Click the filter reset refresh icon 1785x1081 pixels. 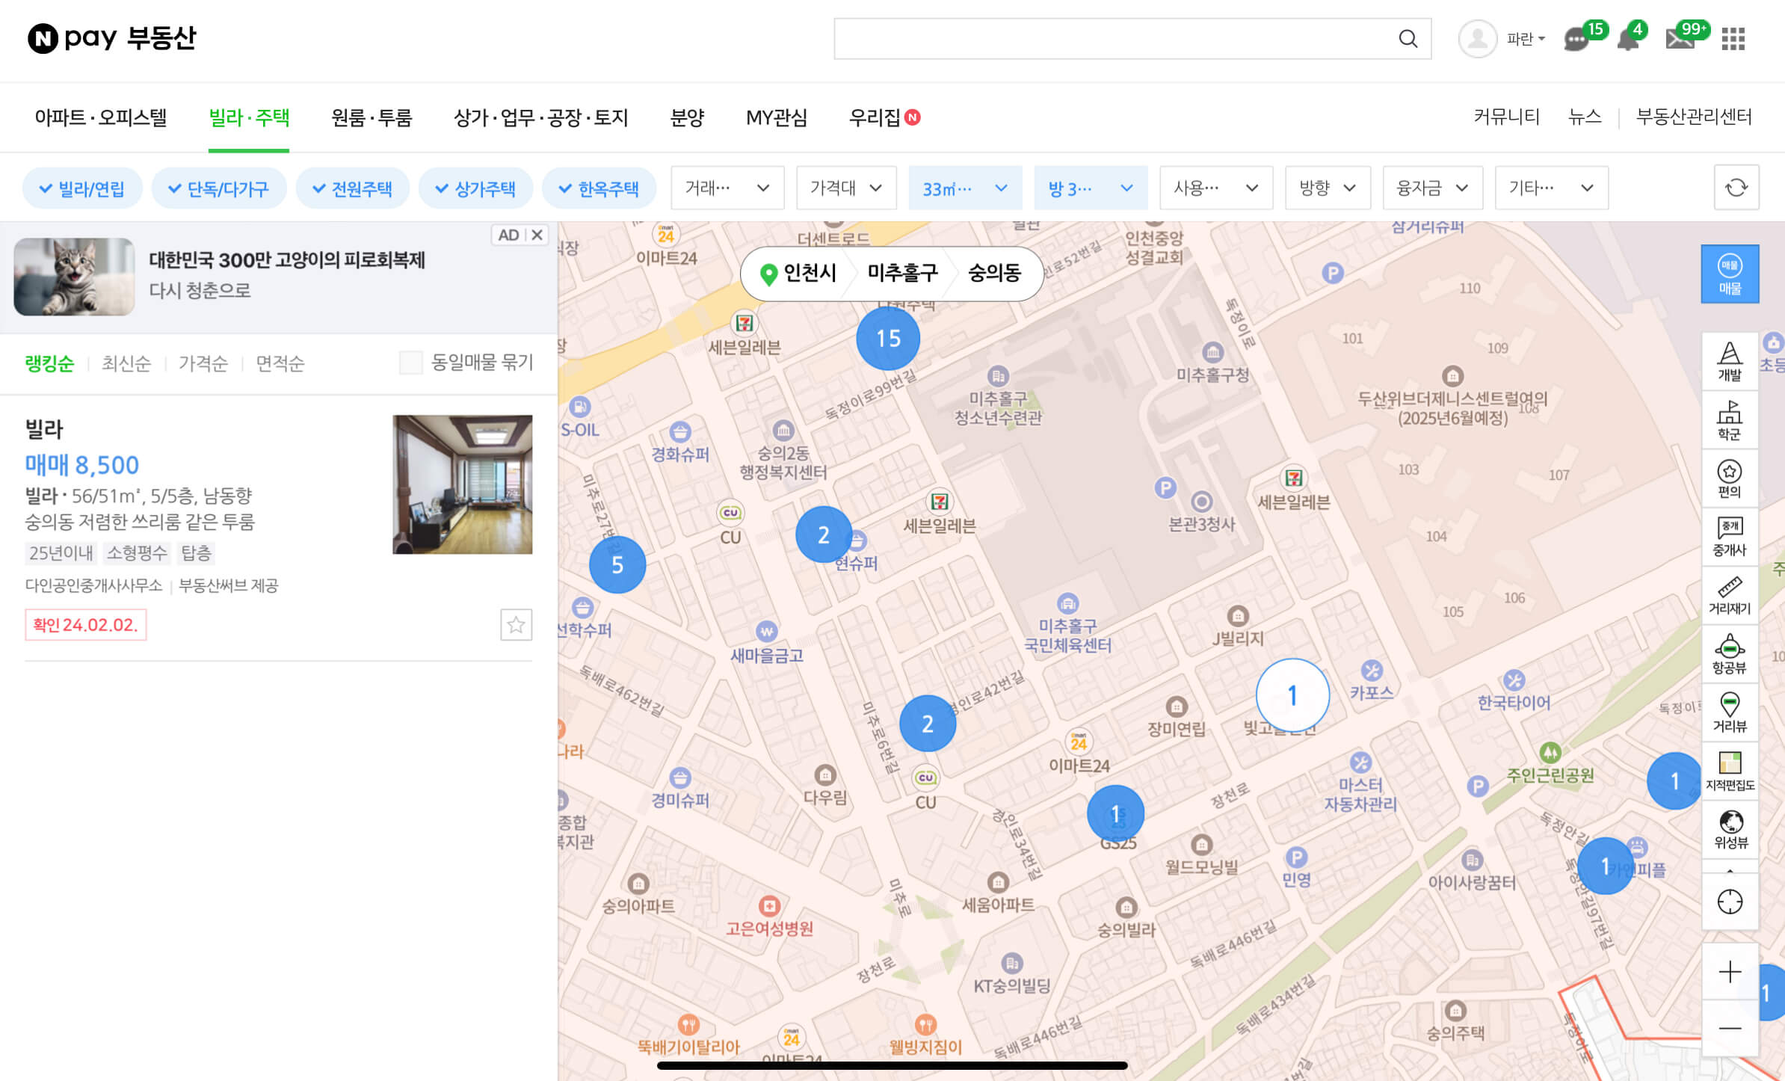(1736, 188)
